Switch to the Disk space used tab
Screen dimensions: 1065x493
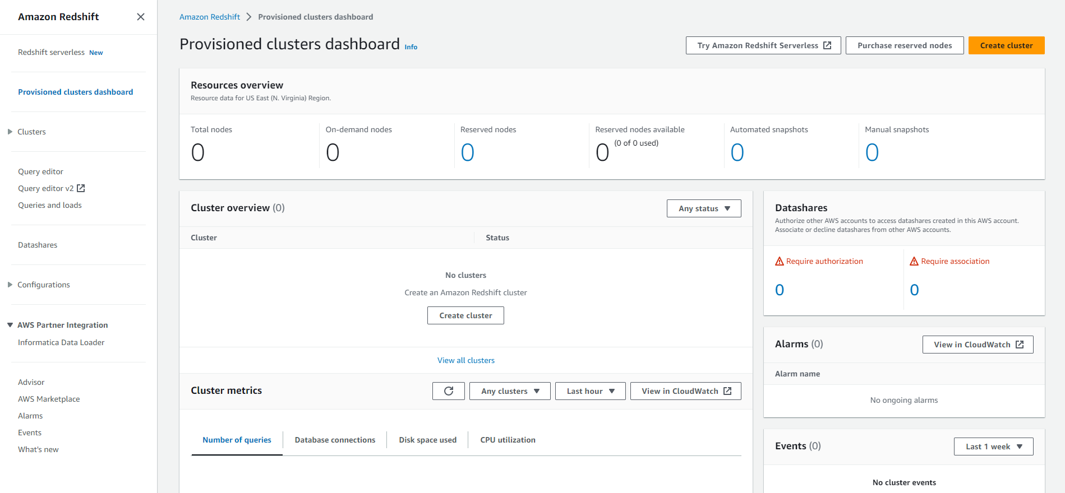click(428, 440)
